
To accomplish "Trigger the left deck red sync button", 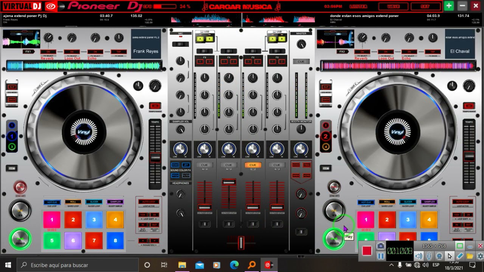I will click(20, 187).
